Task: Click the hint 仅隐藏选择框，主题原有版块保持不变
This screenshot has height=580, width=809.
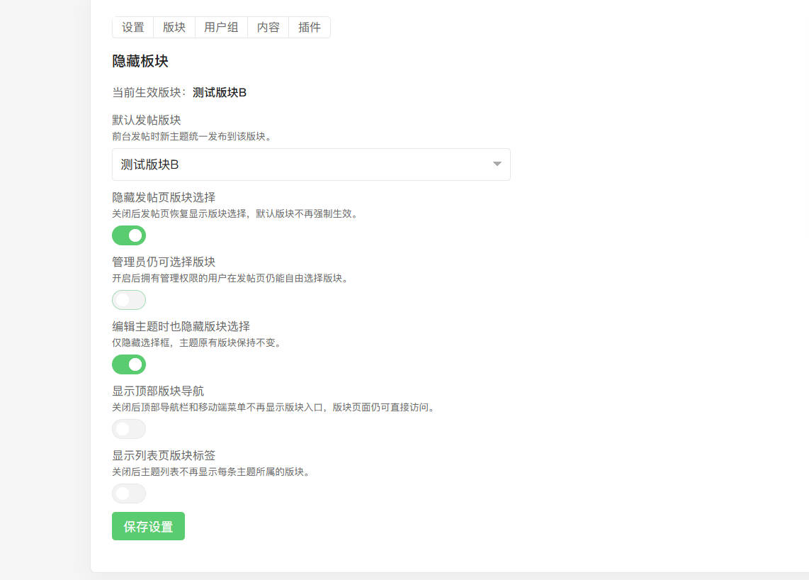Action: tap(196, 343)
